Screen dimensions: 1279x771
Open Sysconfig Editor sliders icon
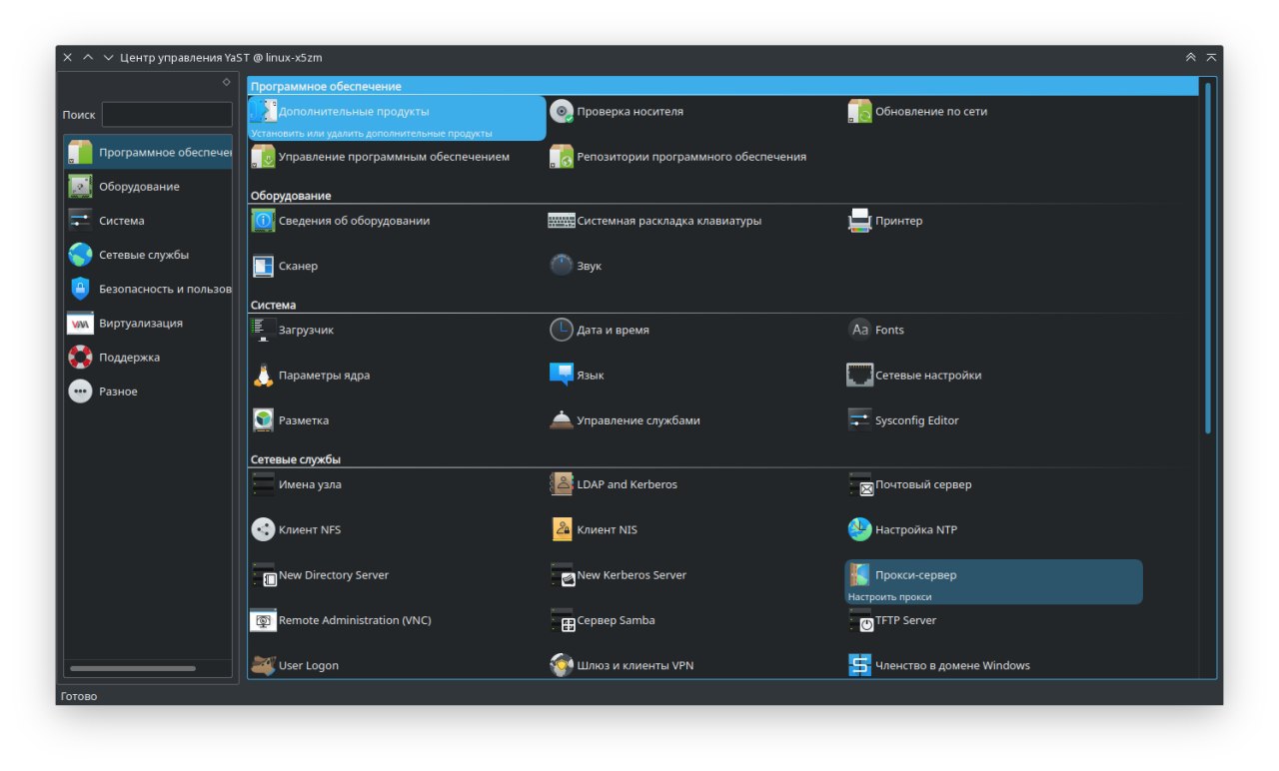click(x=859, y=420)
